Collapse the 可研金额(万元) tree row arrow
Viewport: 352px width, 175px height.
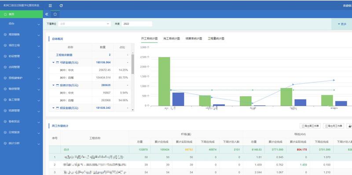point(53,63)
